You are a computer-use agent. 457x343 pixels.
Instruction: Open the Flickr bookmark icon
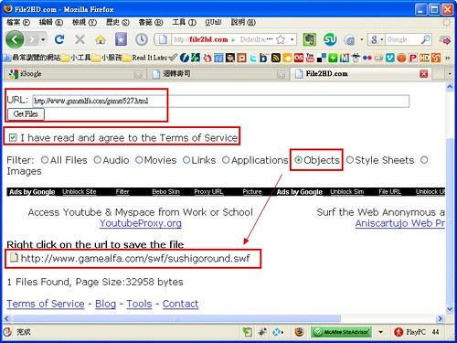(367, 58)
